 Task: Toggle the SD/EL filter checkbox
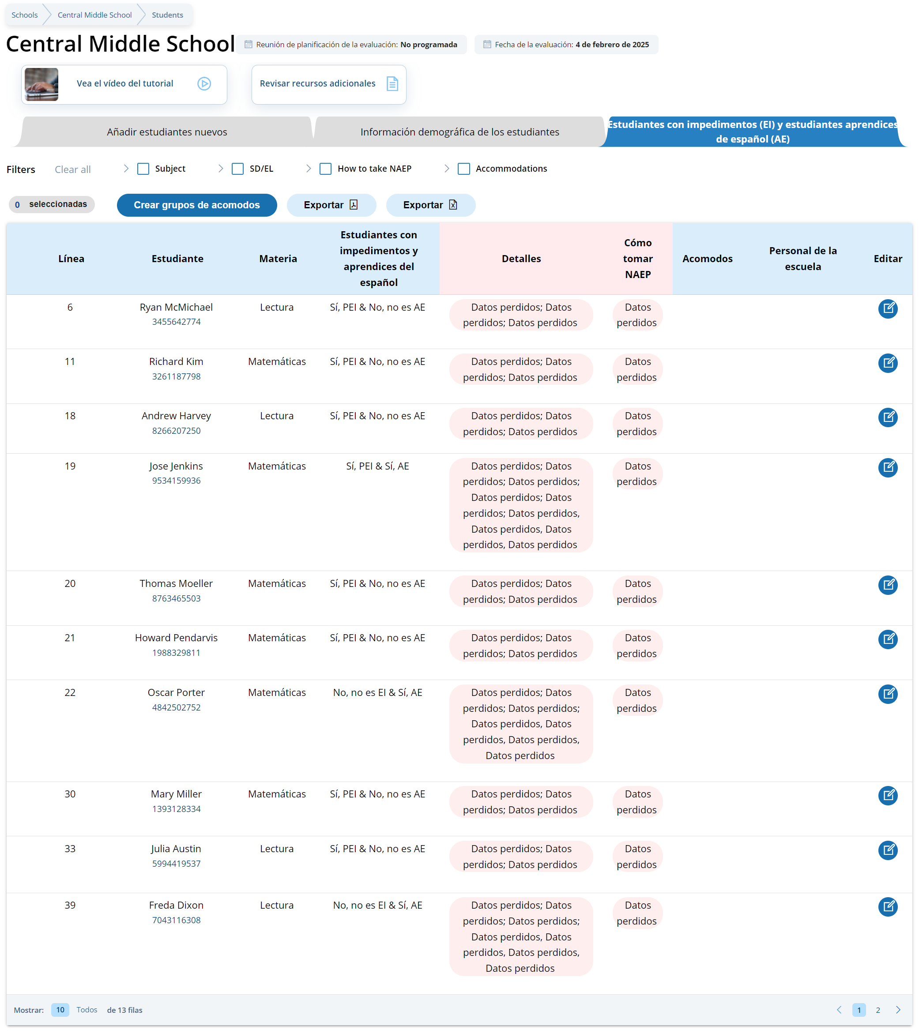237,169
